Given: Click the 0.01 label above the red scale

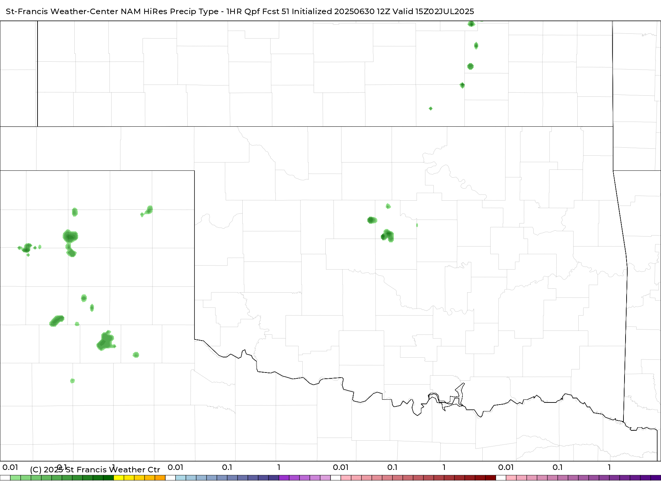Looking at the screenshot, I should point(341,468).
